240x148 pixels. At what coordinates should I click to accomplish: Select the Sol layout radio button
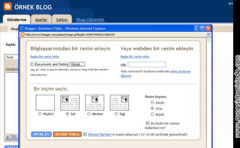[67, 114]
